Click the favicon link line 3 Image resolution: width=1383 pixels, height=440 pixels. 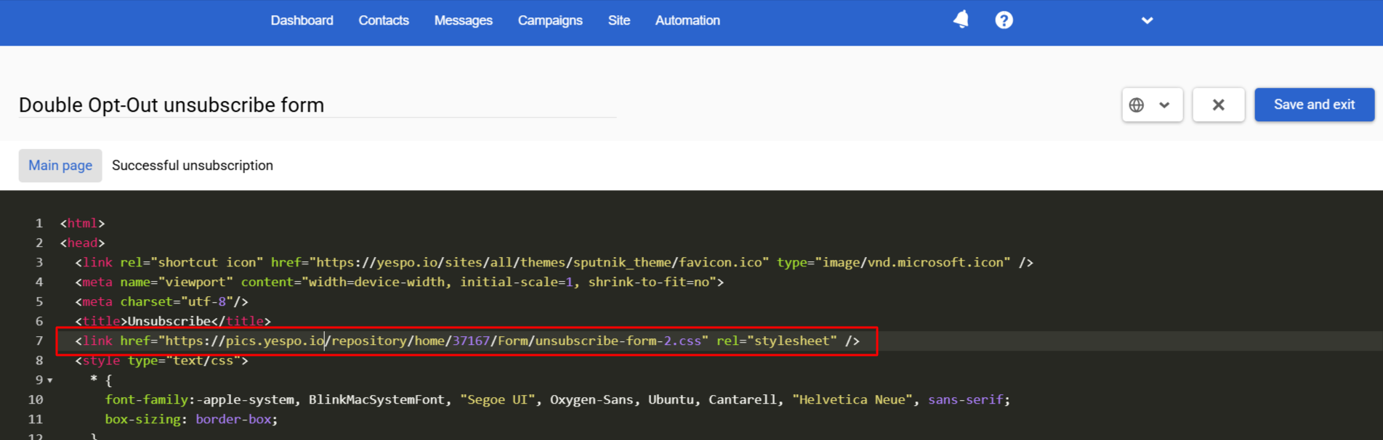554,262
